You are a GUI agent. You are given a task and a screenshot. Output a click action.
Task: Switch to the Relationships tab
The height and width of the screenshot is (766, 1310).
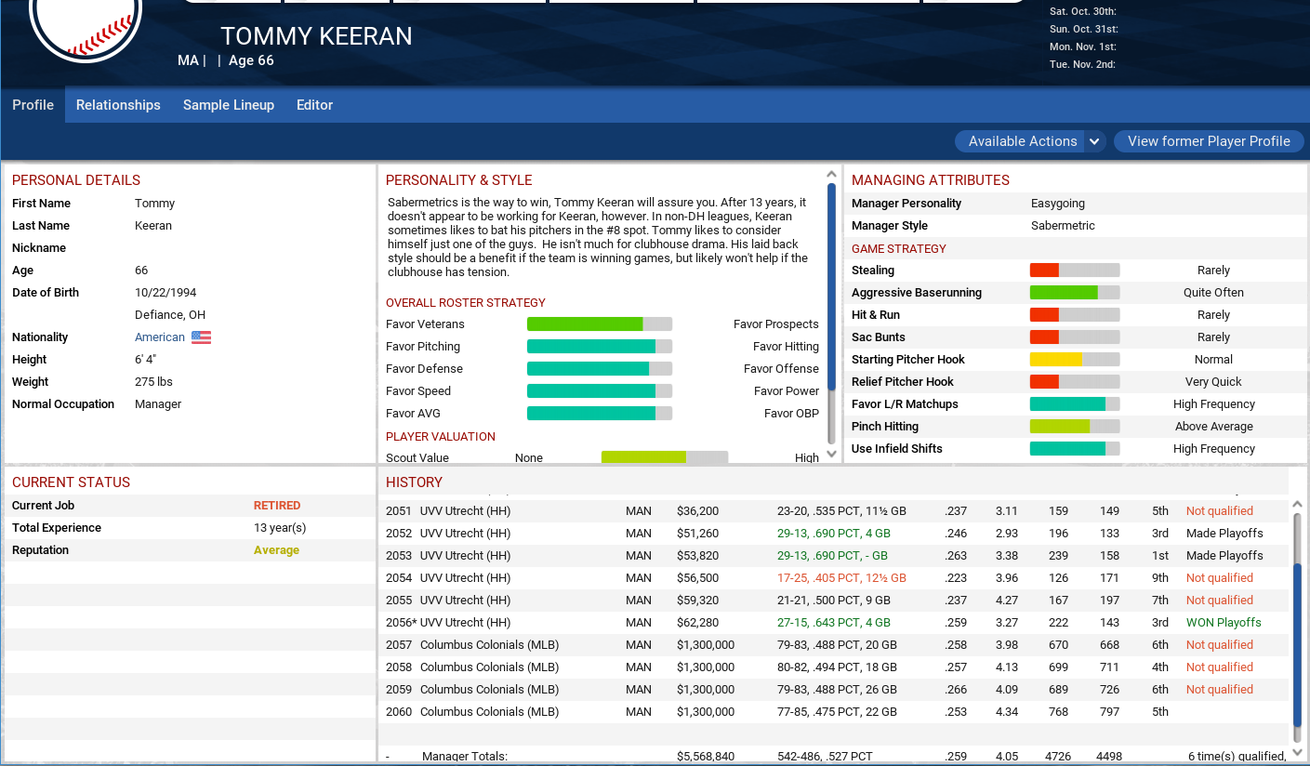[118, 105]
